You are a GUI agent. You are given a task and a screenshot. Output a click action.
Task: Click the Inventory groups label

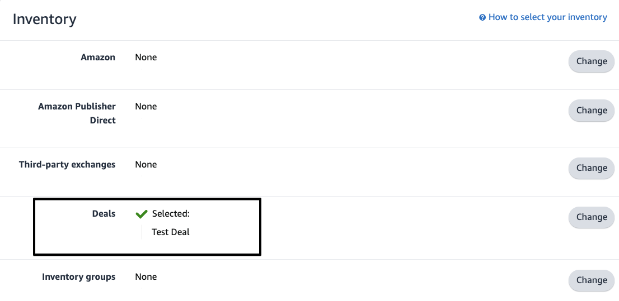click(x=78, y=277)
